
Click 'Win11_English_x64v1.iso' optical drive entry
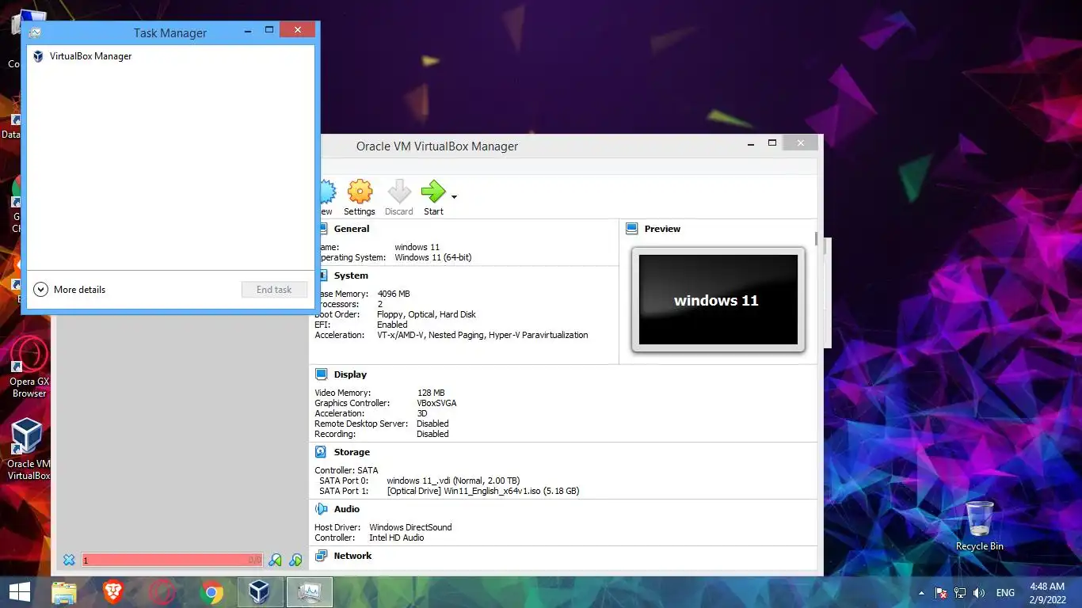[x=483, y=491]
